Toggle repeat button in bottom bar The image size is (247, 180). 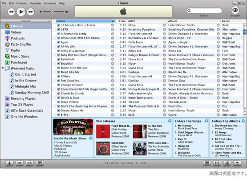click(30, 163)
